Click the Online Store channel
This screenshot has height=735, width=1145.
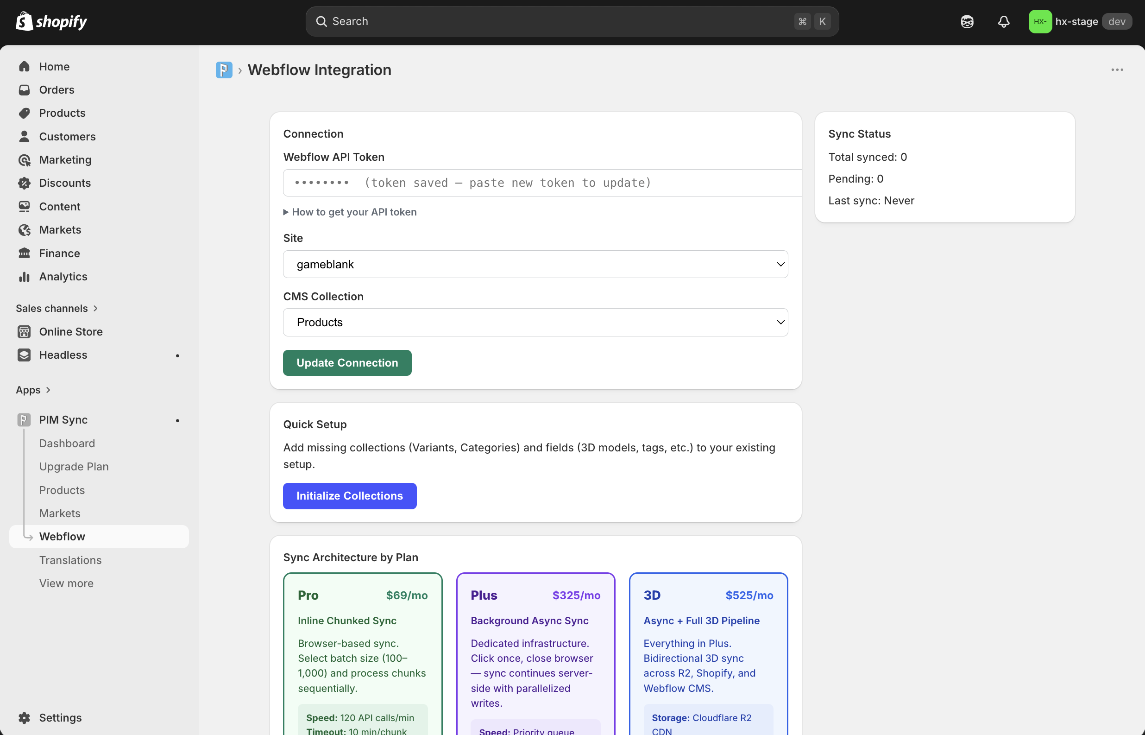(x=70, y=332)
